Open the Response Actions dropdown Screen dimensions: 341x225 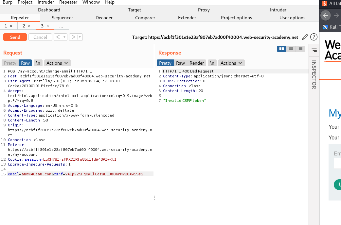pos(231,63)
